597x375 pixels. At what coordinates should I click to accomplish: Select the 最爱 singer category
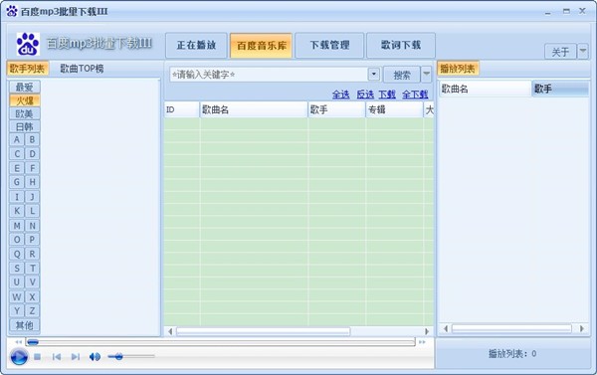click(24, 88)
